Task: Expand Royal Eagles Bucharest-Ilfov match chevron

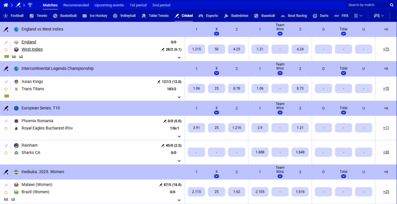Action: click(179, 137)
